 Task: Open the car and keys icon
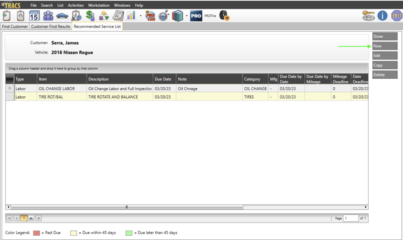pyautogui.click(x=369, y=16)
